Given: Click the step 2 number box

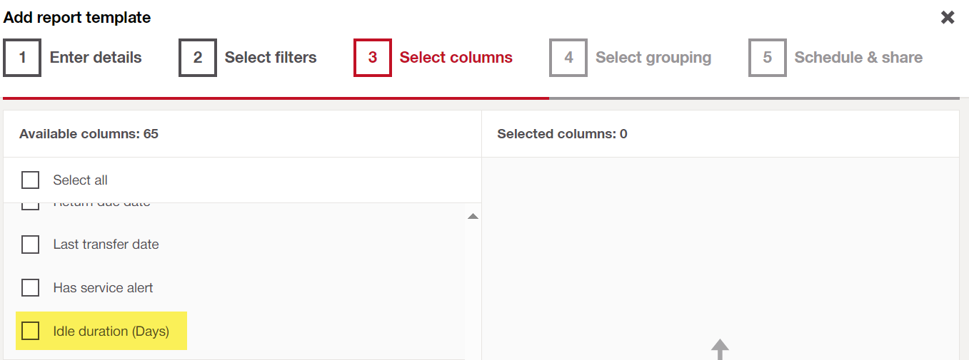Looking at the screenshot, I should pos(198,58).
